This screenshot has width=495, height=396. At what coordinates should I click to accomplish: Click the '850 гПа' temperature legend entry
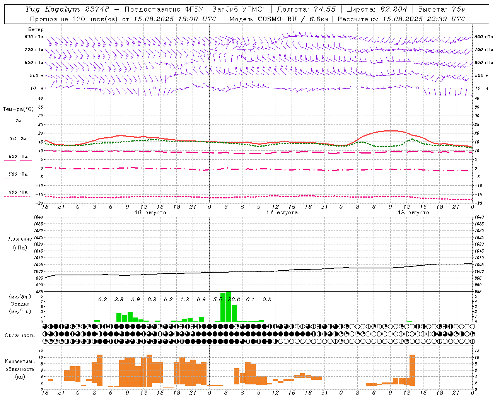click(x=18, y=158)
